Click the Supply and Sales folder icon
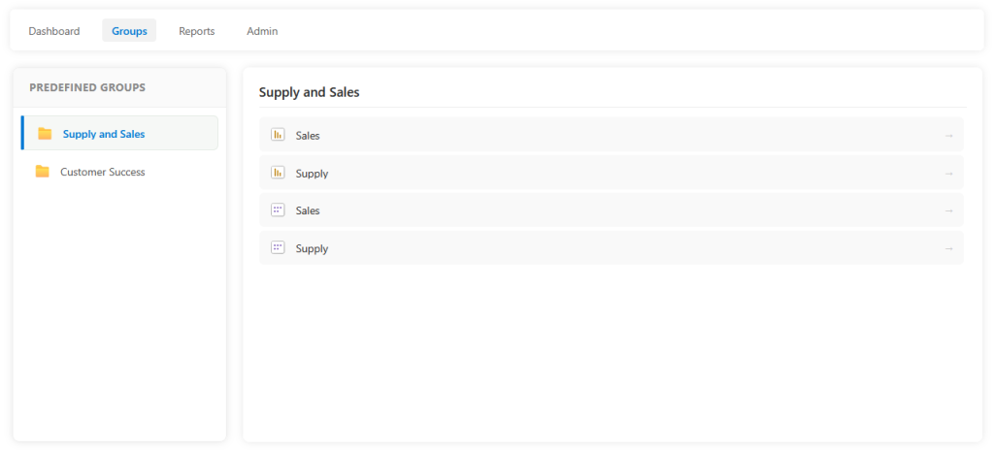The image size is (994, 452). coord(45,134)
